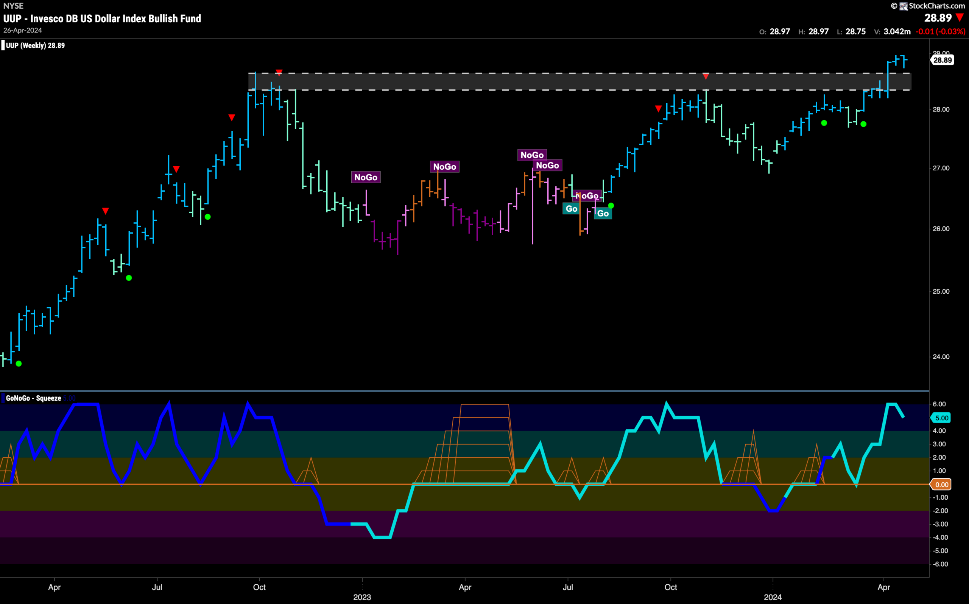The height and width of the screenshot is (604, 969).
Task: Click the StockCharts.com copyright text
Action: coord(936,6)
